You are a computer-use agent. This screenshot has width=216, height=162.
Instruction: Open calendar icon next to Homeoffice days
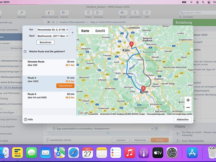[x=156, y=129]
